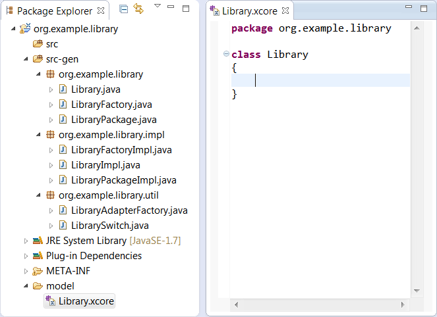Viewport: 437px width, 317px height.
Task: Click the META-INF folder icon
Action: [38, 271]
